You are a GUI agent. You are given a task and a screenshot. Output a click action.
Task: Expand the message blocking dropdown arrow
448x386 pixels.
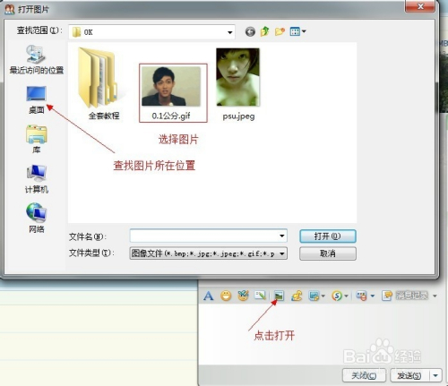(x=373, y=296)
